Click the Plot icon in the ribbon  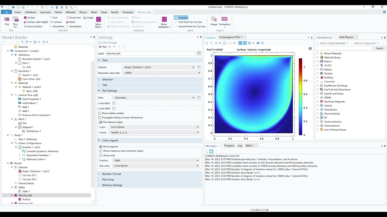[x=7, y=21]
